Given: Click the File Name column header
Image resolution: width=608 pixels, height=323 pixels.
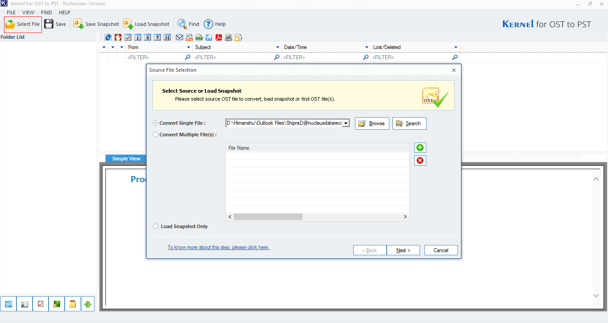Looking at the screenshot, I should point(317,148).
